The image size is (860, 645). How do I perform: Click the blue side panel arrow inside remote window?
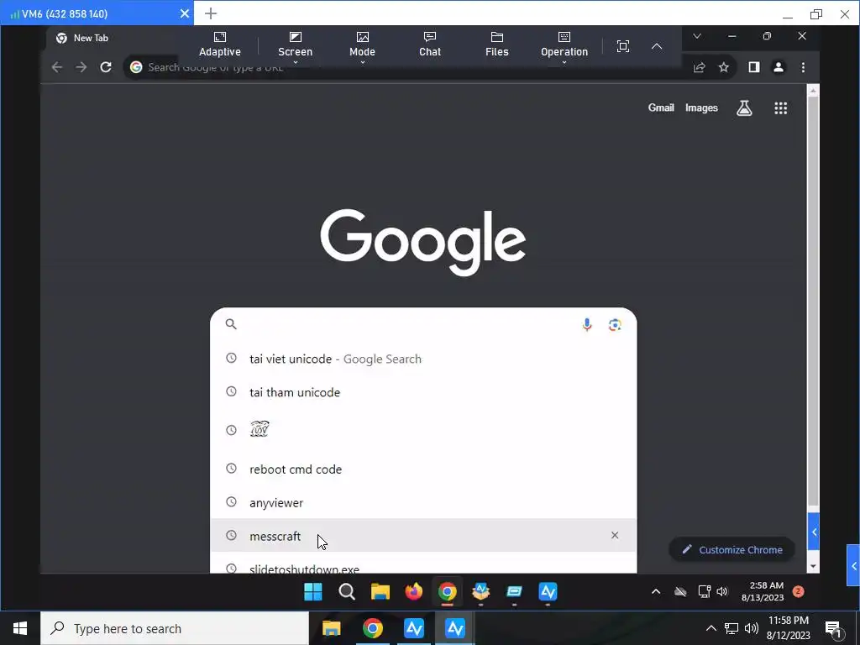point(814,532)
